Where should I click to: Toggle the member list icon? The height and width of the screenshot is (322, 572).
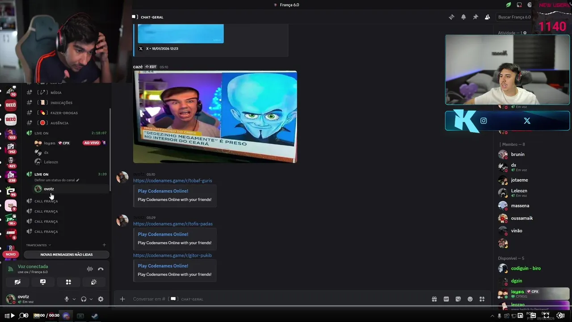coord(488,17)
